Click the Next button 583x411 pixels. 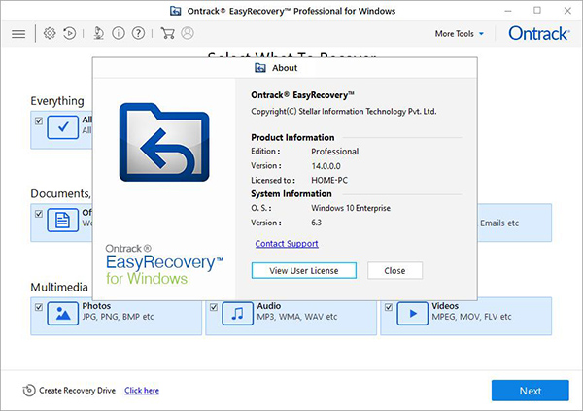click(x=531, y=391)
